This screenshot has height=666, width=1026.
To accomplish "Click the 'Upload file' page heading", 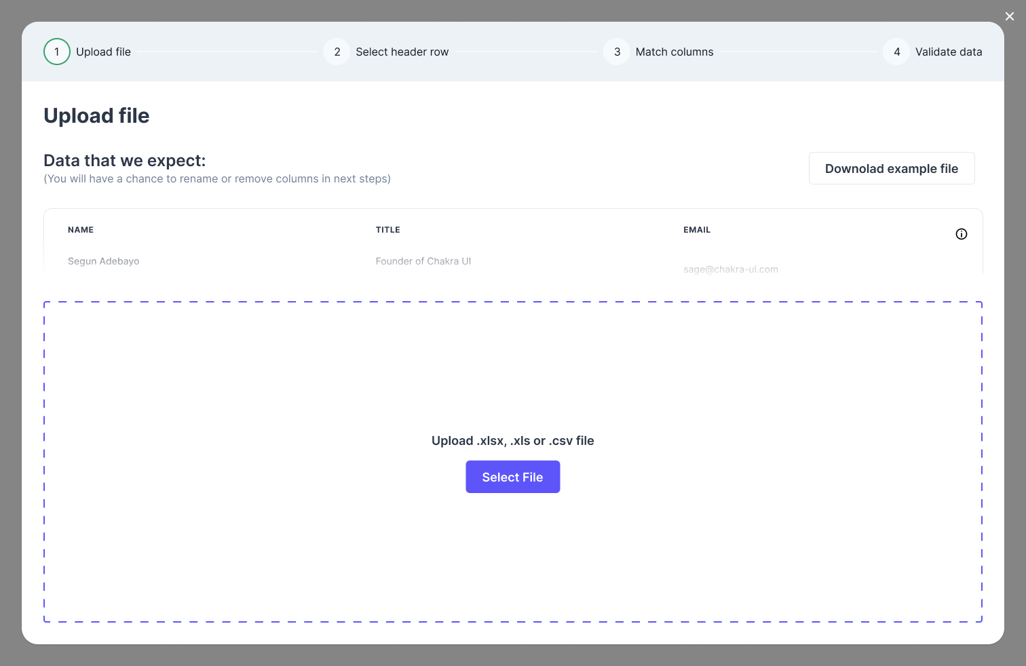I will (96, 116).
